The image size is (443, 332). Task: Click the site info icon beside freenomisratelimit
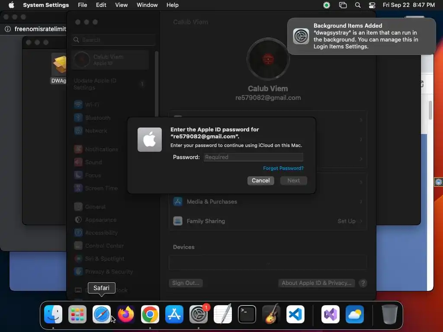pyautogui.click(x=8, y=29)
